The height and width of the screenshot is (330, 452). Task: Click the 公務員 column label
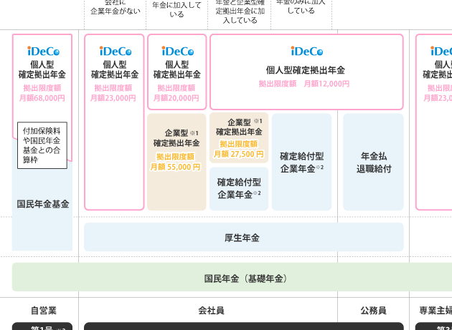[x=373, y=311]
